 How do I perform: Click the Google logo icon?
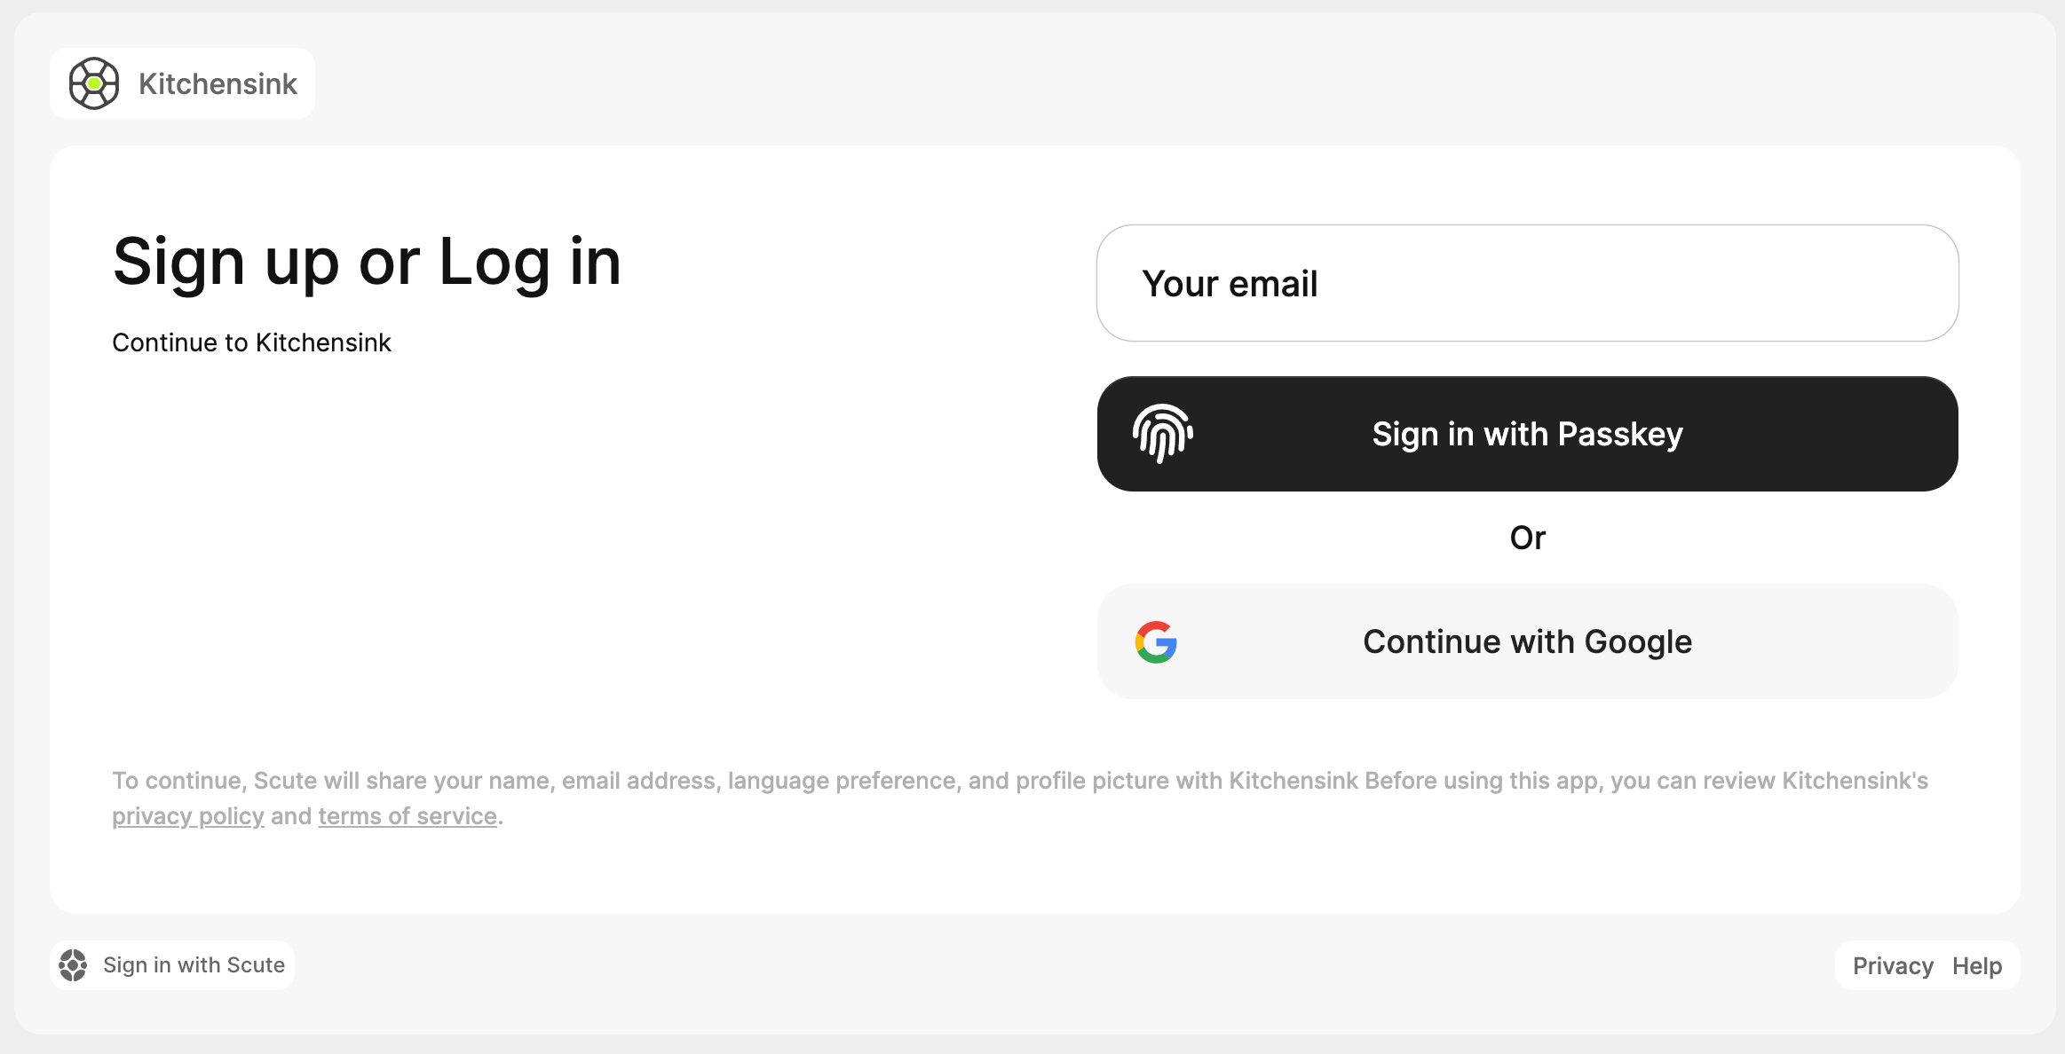point(1156,641)
